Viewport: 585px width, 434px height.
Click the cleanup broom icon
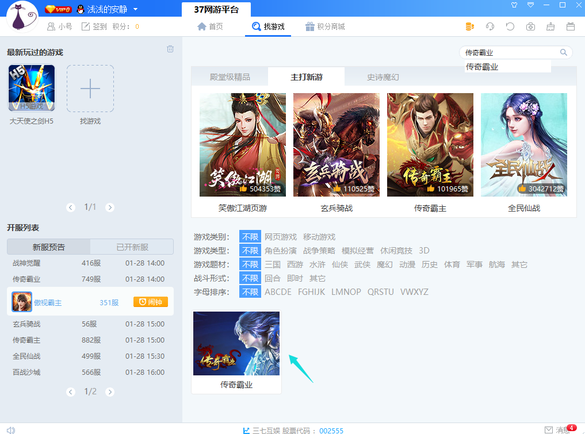click(x=550, y=26)
